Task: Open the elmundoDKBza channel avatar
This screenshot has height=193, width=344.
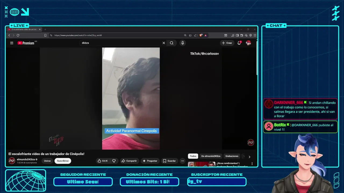Action: (x=12, y=161)
